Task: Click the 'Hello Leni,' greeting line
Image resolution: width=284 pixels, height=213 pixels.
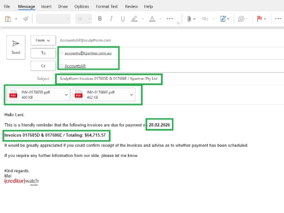Action: (14, 115)
